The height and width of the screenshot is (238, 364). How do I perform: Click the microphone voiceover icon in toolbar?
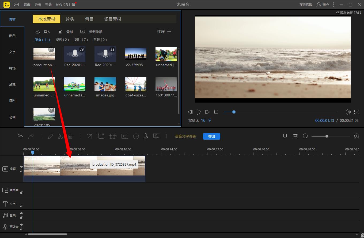(x=146, y=136)
